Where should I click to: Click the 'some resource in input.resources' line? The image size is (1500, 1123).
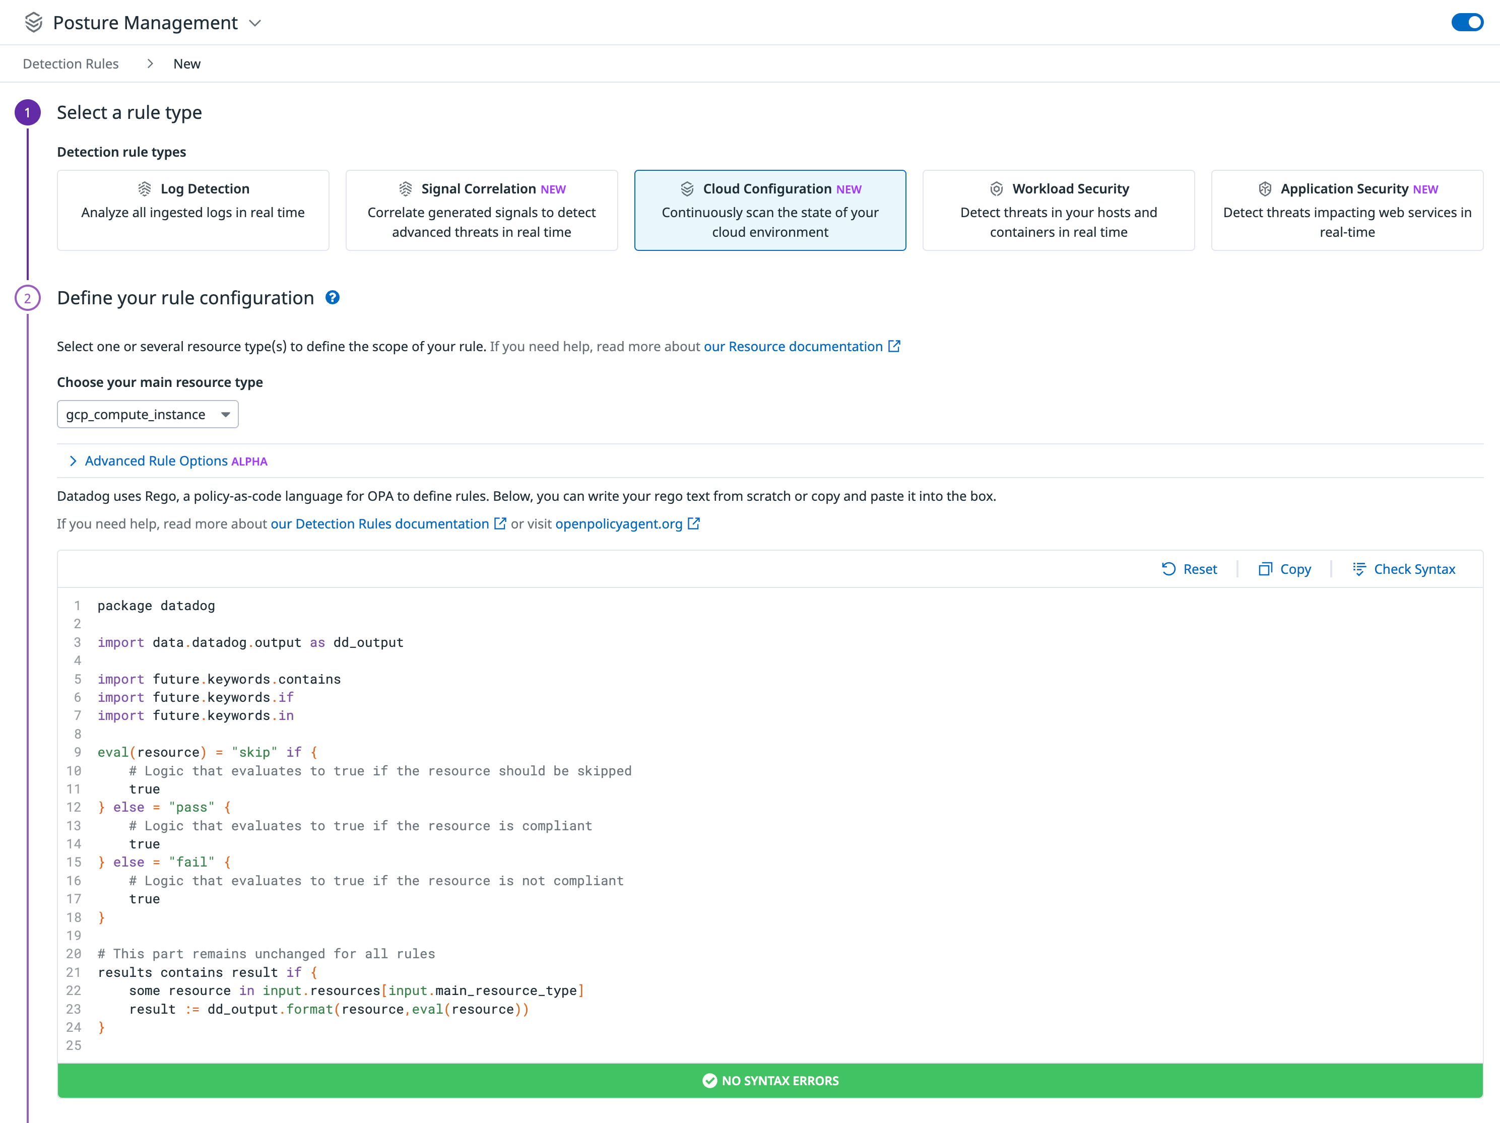pyautogui.click(x=357, y=990)
